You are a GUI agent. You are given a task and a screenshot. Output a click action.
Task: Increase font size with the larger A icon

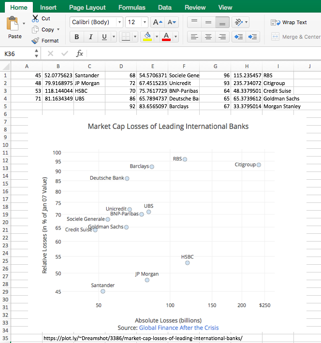click(x=158, y=22)
